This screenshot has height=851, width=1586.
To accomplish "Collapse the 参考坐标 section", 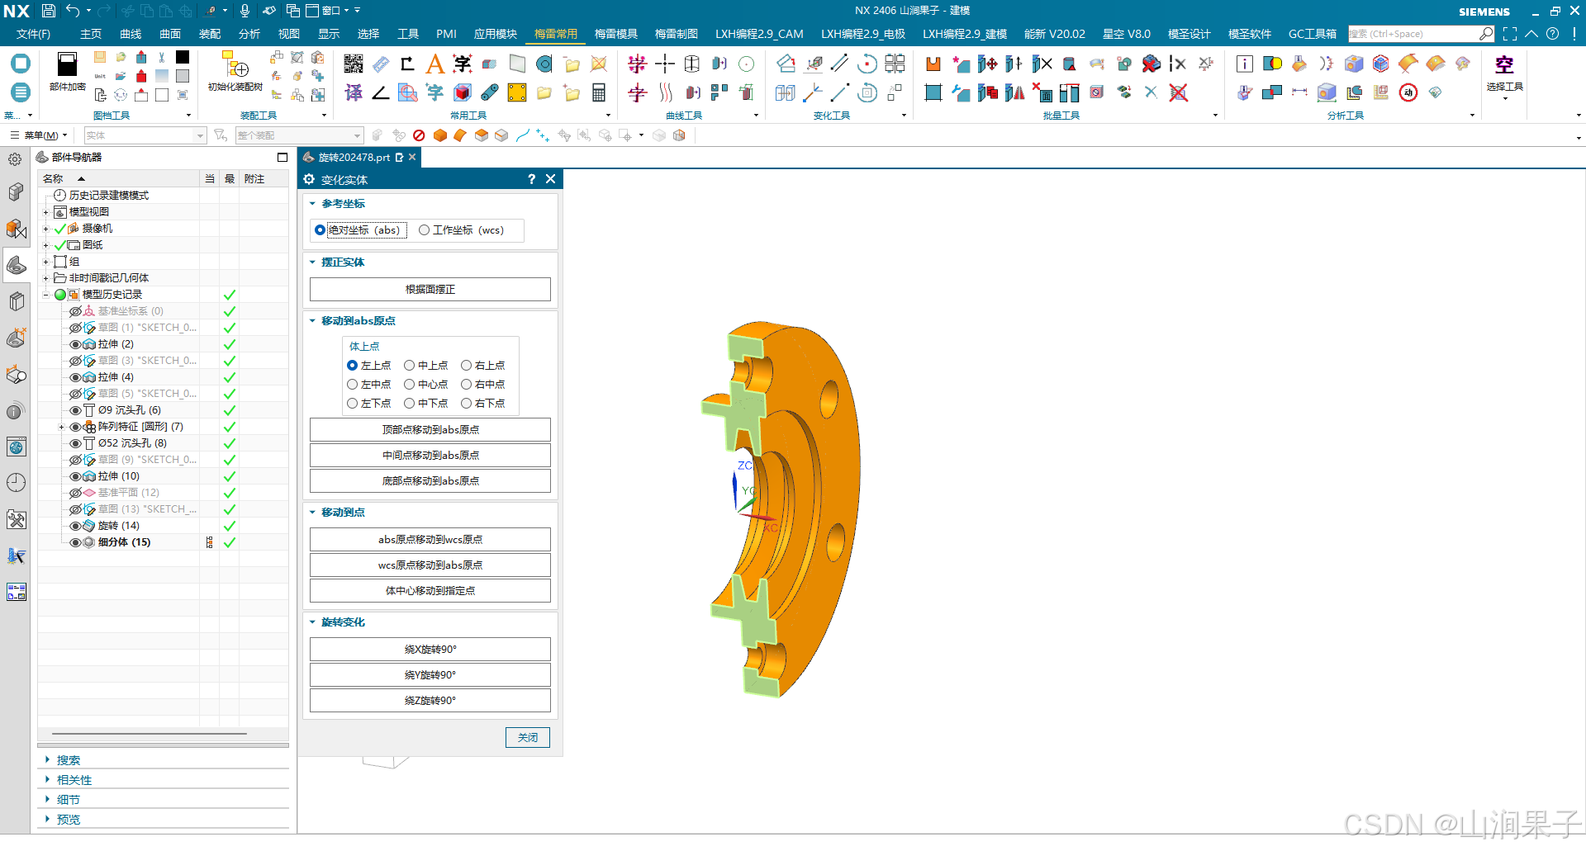I will pos(313,203).
